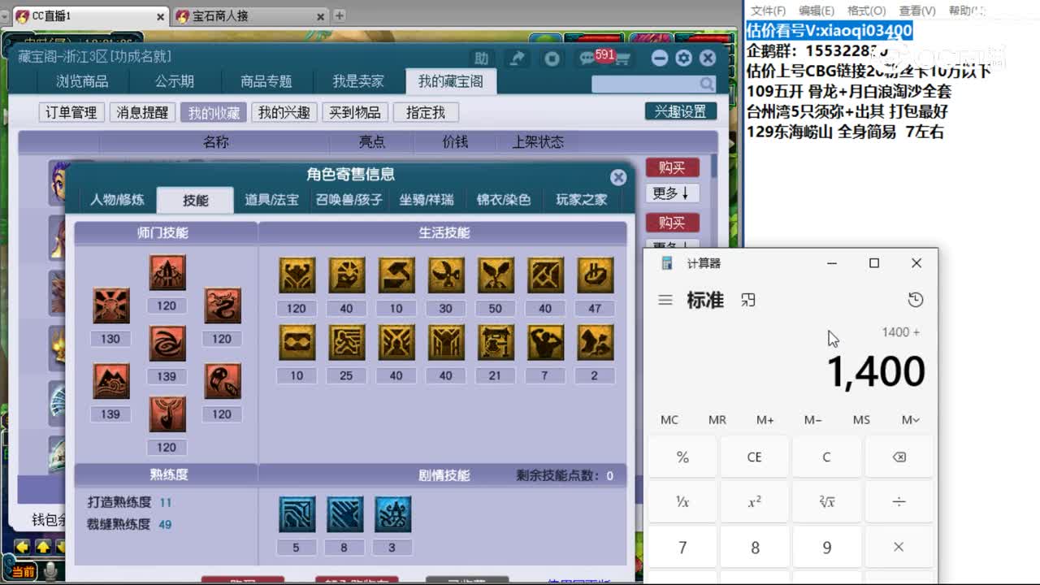Screen dimensions: 1040x585
Task: Open 兴趣设置 in 我的藏宝阁
Action: (681, 111)
